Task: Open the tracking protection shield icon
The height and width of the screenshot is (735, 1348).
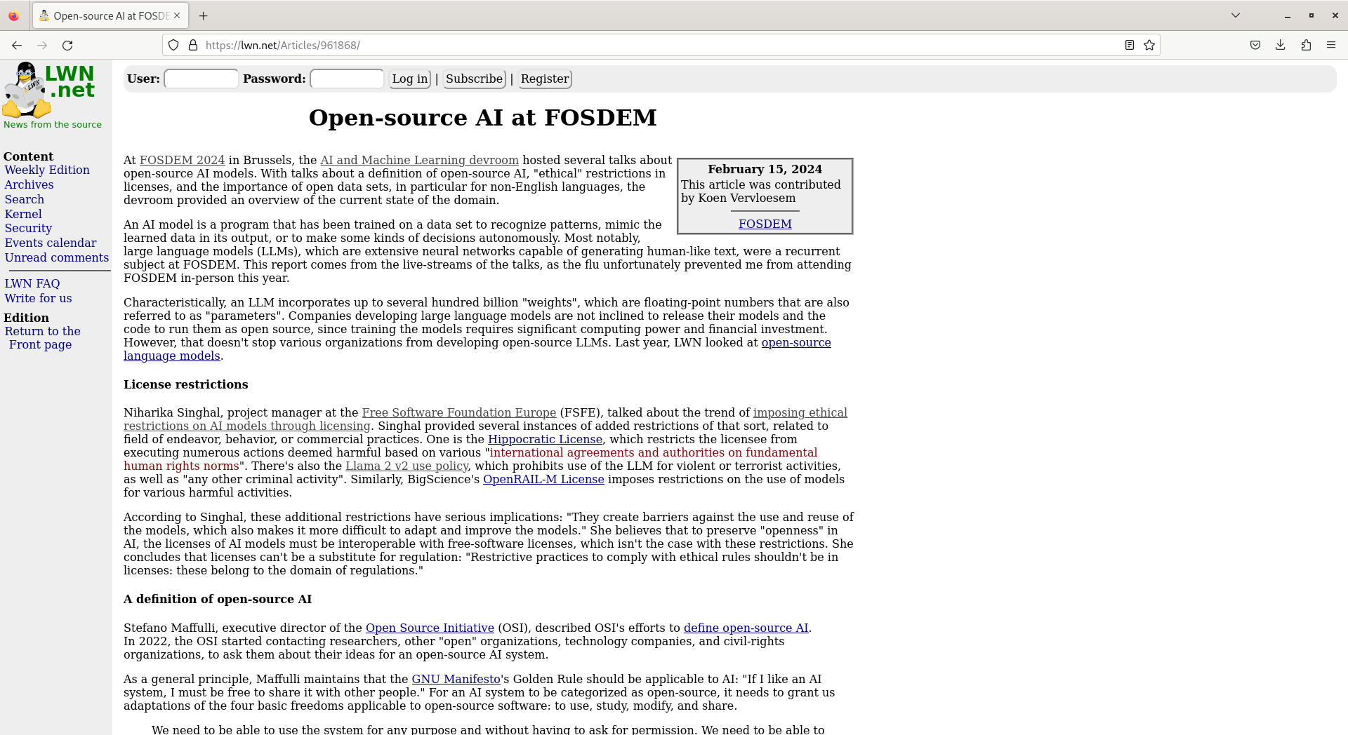Action: (x=173, y=45)
